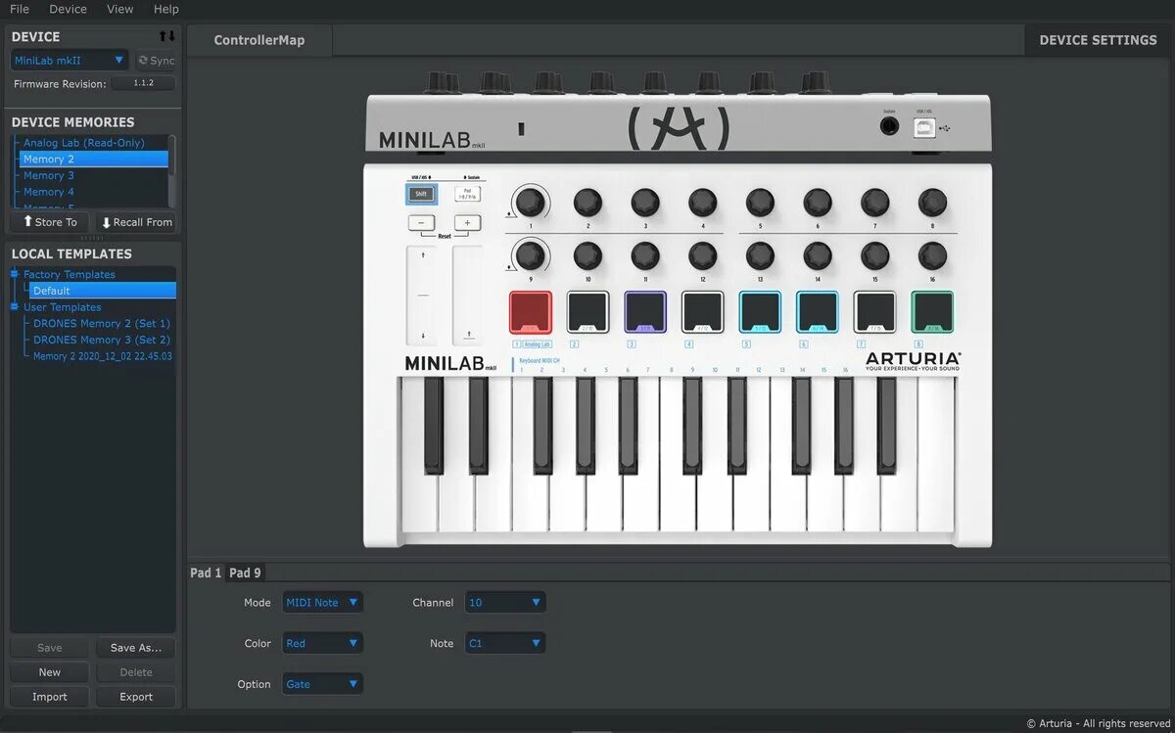Collapse the Factory Templates tree node

click(x=15, y=275)
